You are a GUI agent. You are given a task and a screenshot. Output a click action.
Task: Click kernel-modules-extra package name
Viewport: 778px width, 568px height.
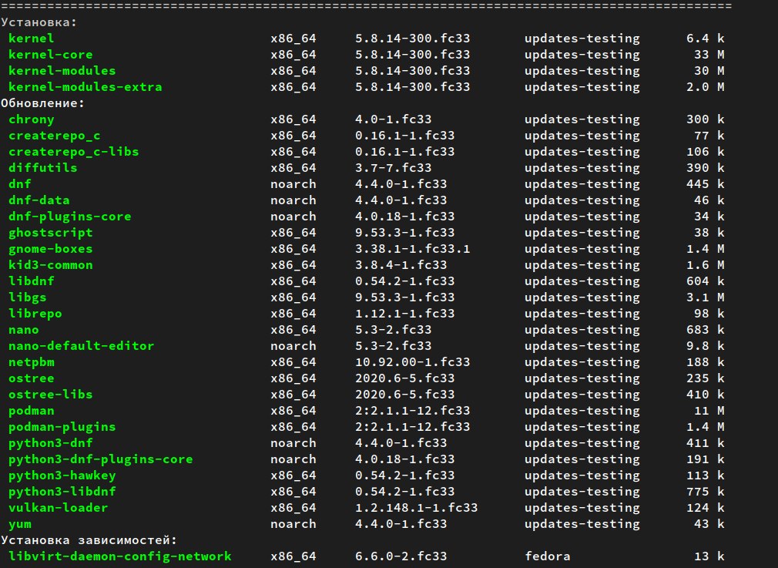86,87
